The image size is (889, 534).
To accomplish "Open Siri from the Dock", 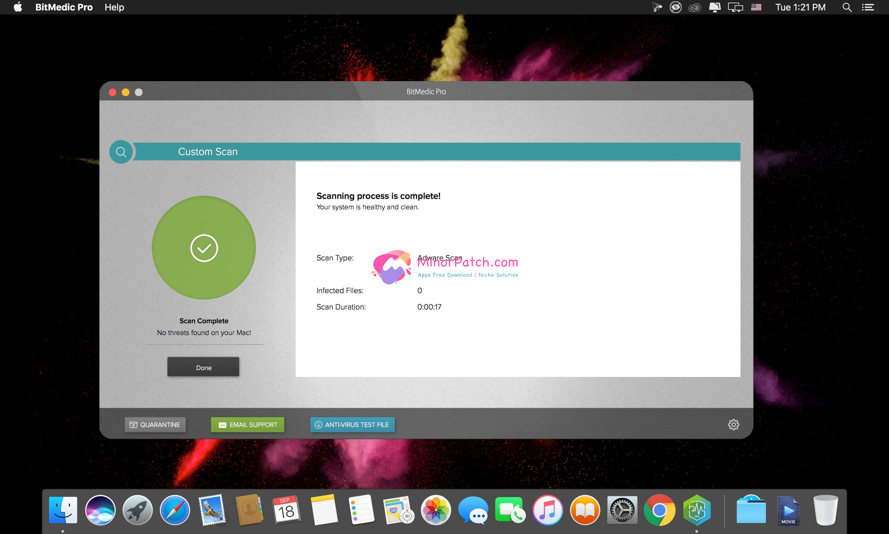I will [100, 510].
